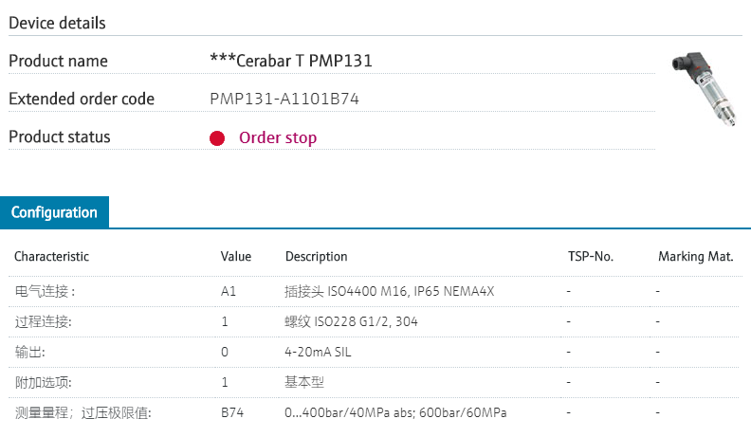Click the A1 value cell

pyautogui.click(x=229, y=291)
